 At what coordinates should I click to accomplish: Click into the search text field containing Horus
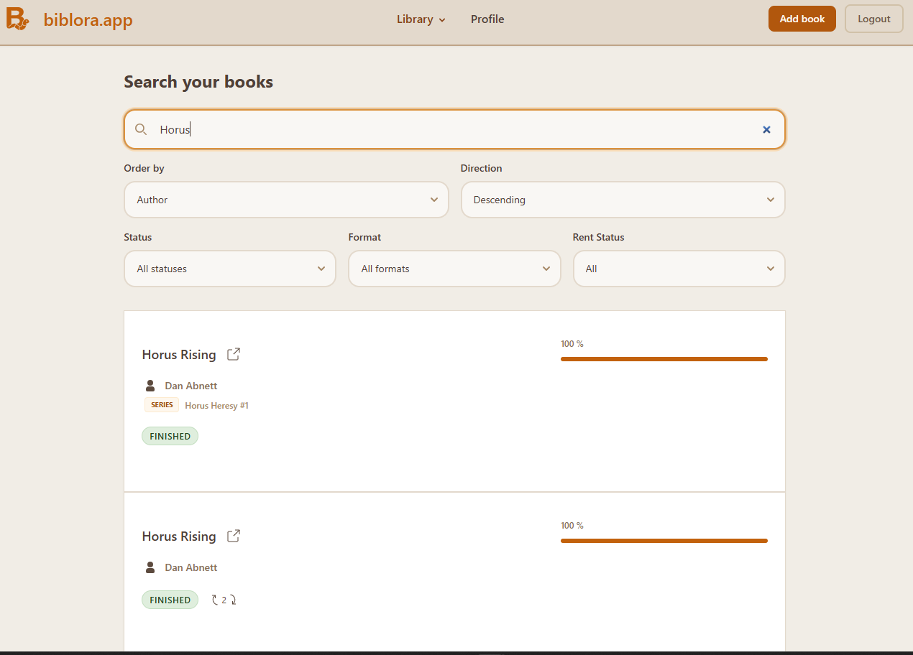tap(453, 129)
